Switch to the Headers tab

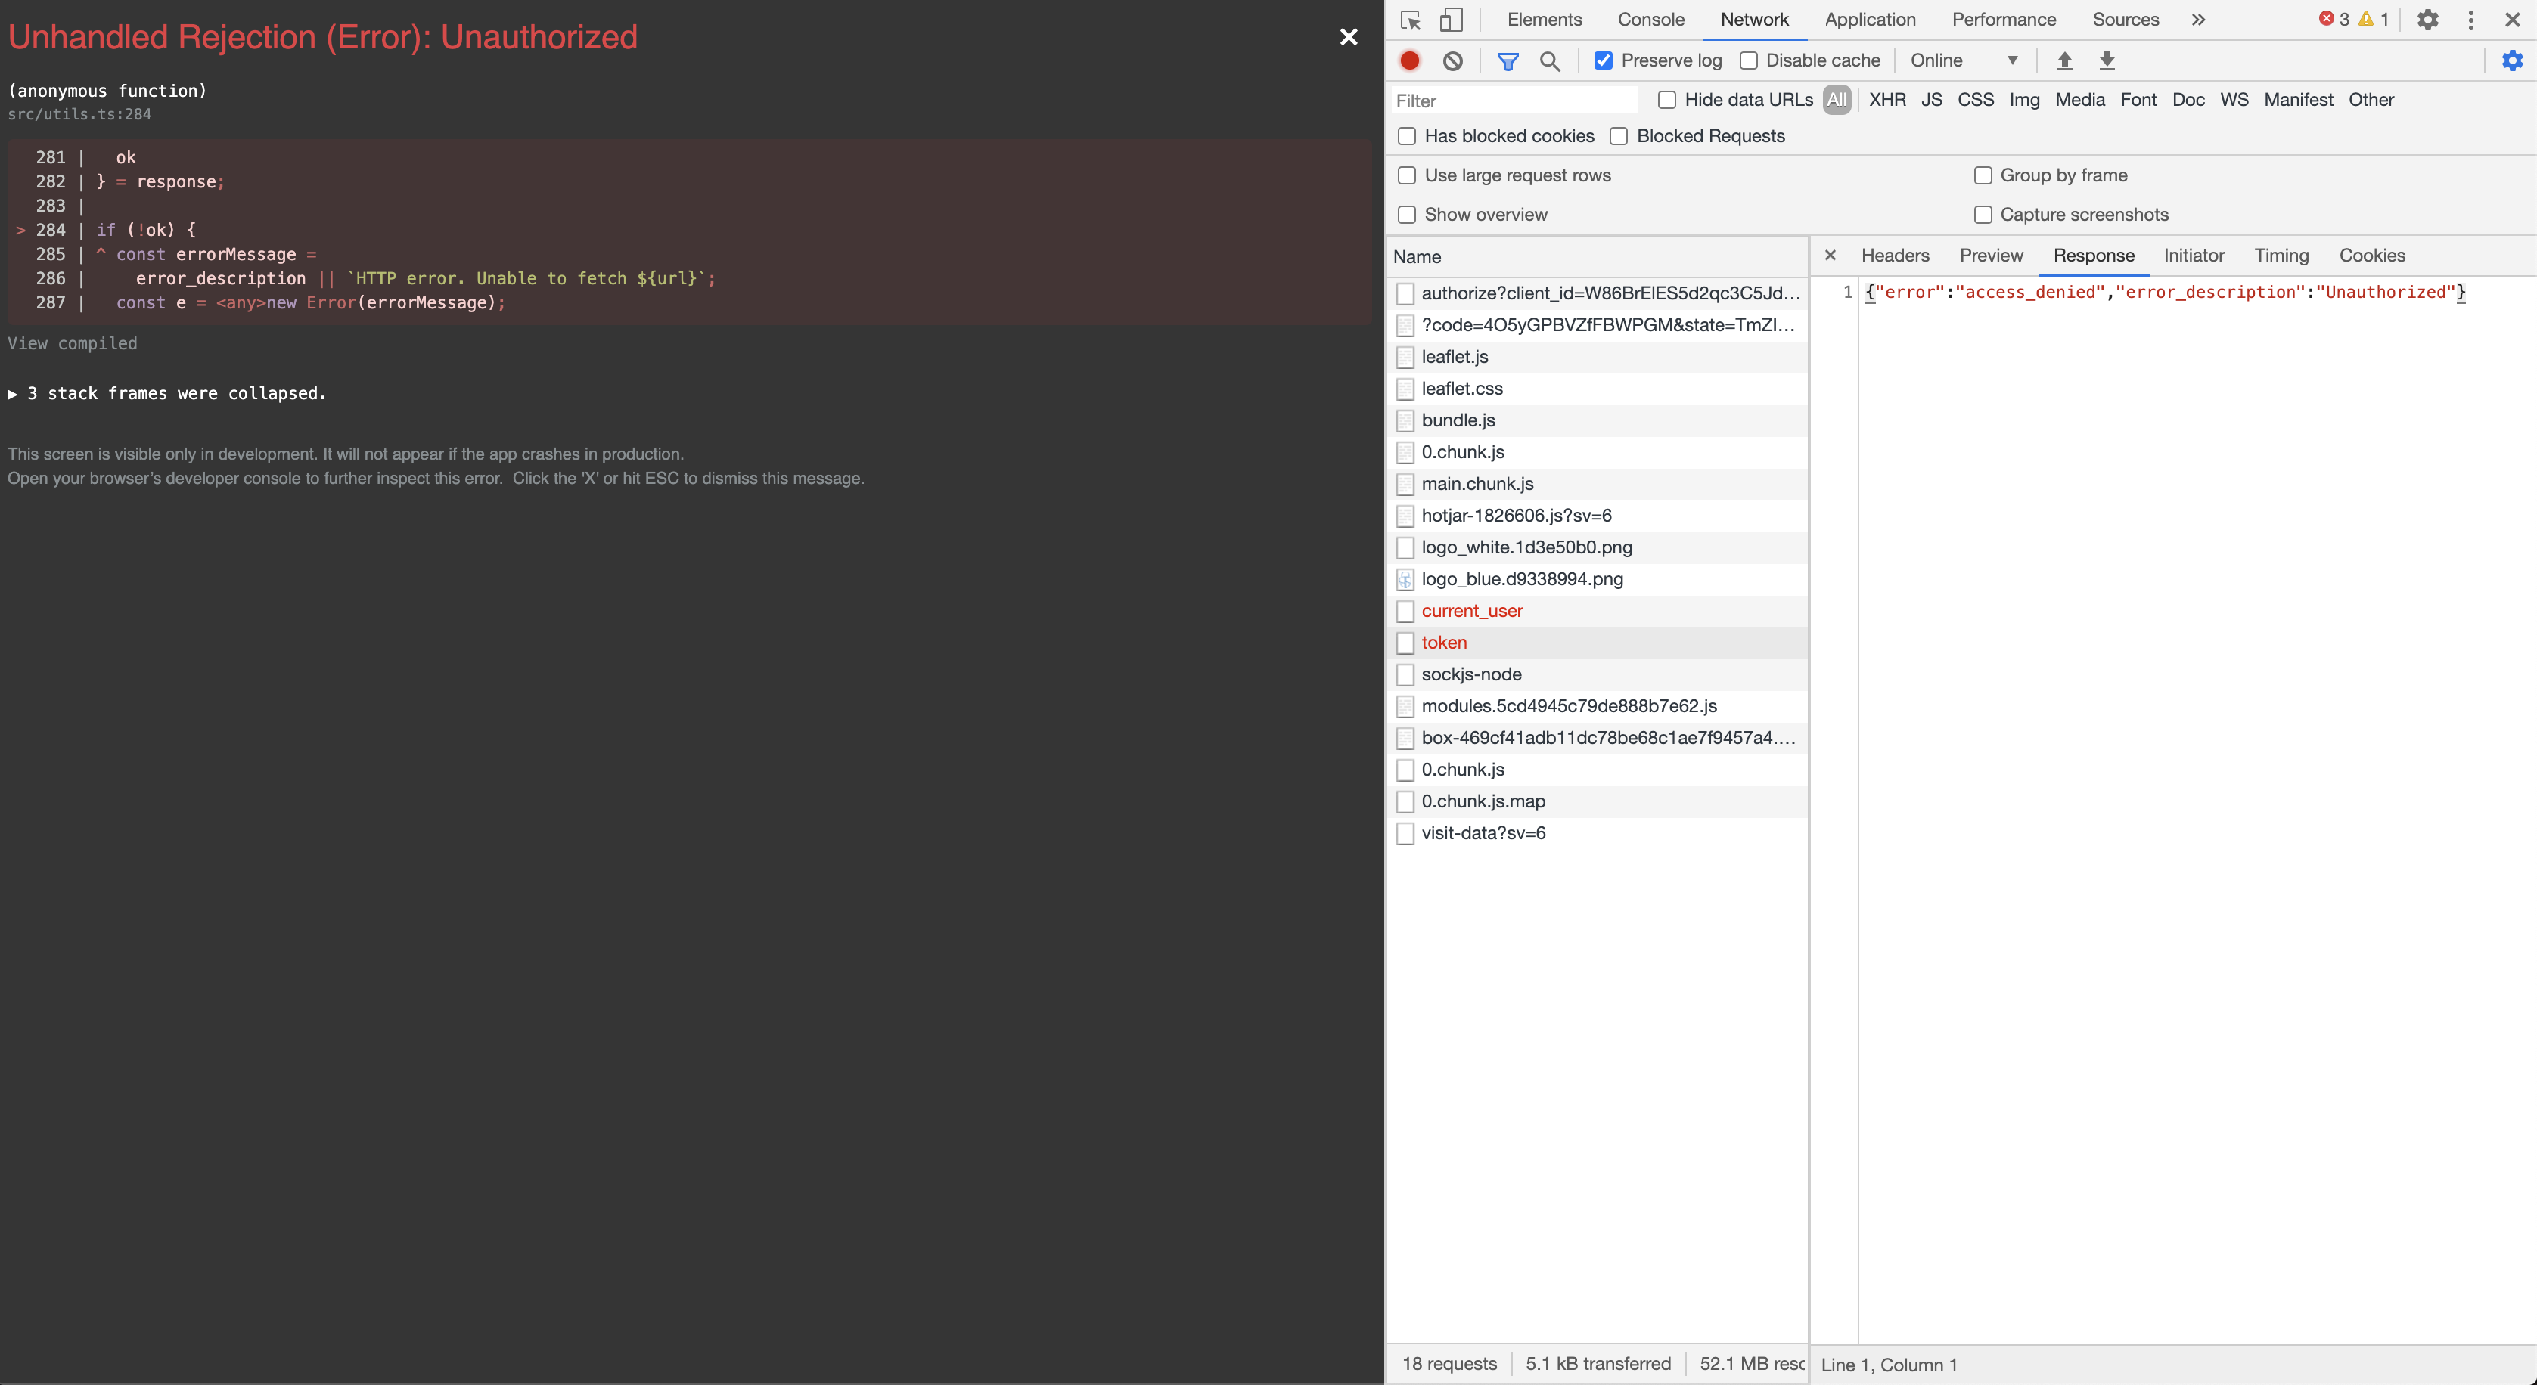(1895, 256)
